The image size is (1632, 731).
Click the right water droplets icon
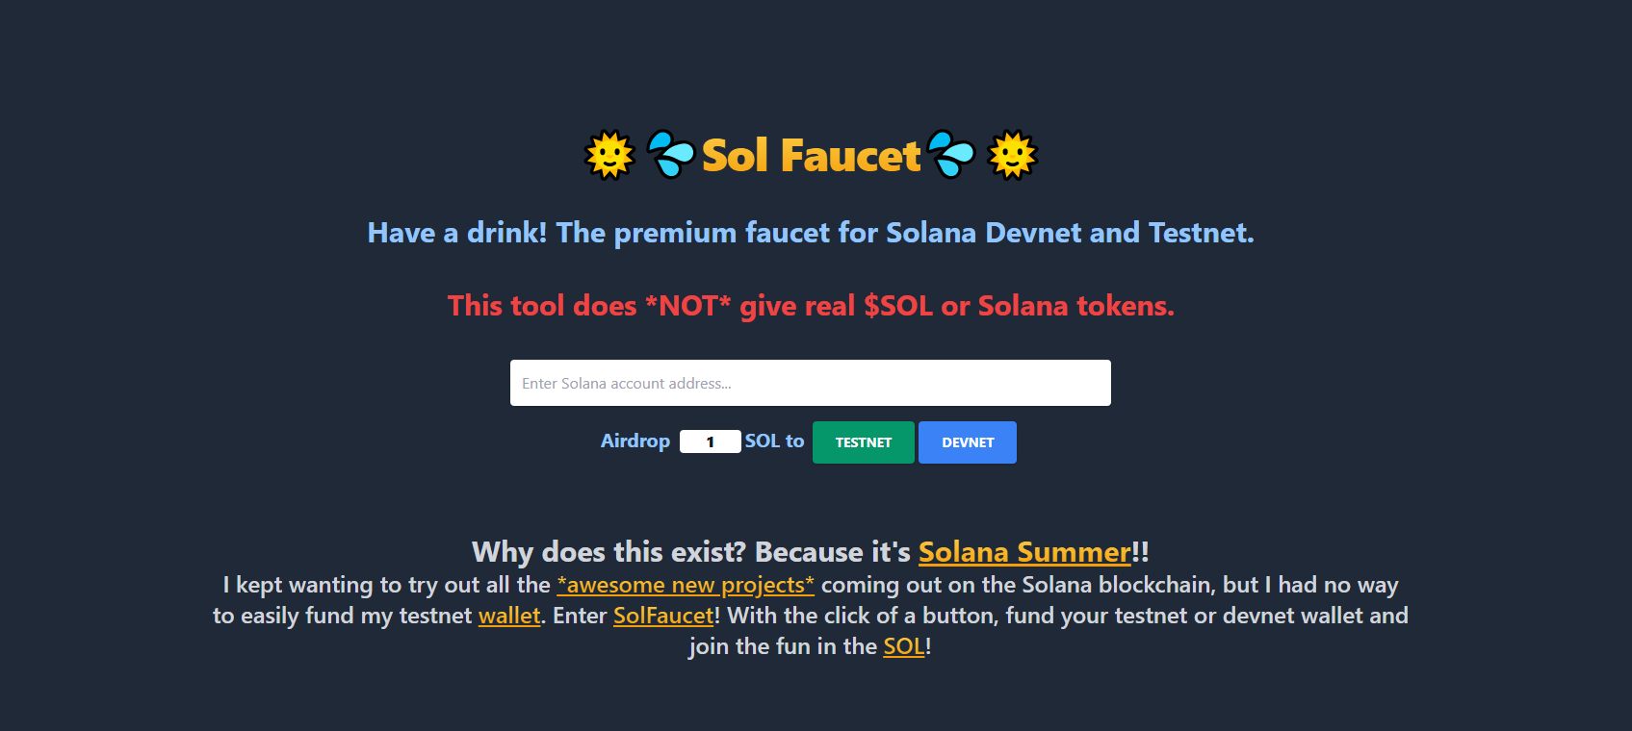[x=951, y=155]
